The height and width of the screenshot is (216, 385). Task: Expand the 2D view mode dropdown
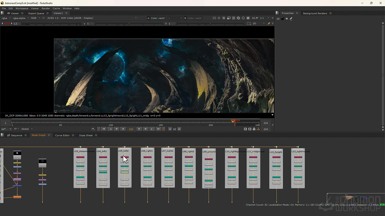[259, 23]
